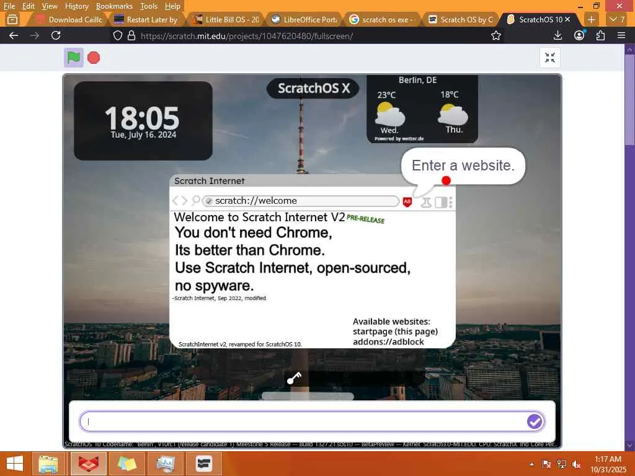Go back in Scratch Internet browser
This screenshot has width=635, height=476.
click(175, 201)
